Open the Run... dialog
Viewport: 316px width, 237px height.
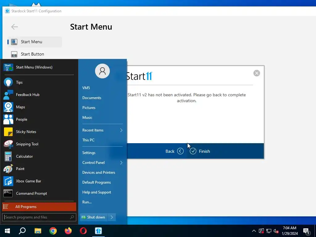(x=87, y=202)
